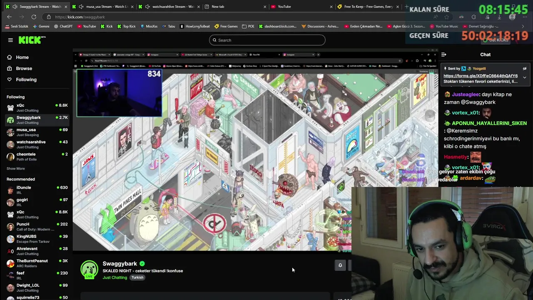Switch to the Free To Keep tab
The width and height of the screenshot is (533, 300).
click(x=369, y=7)
